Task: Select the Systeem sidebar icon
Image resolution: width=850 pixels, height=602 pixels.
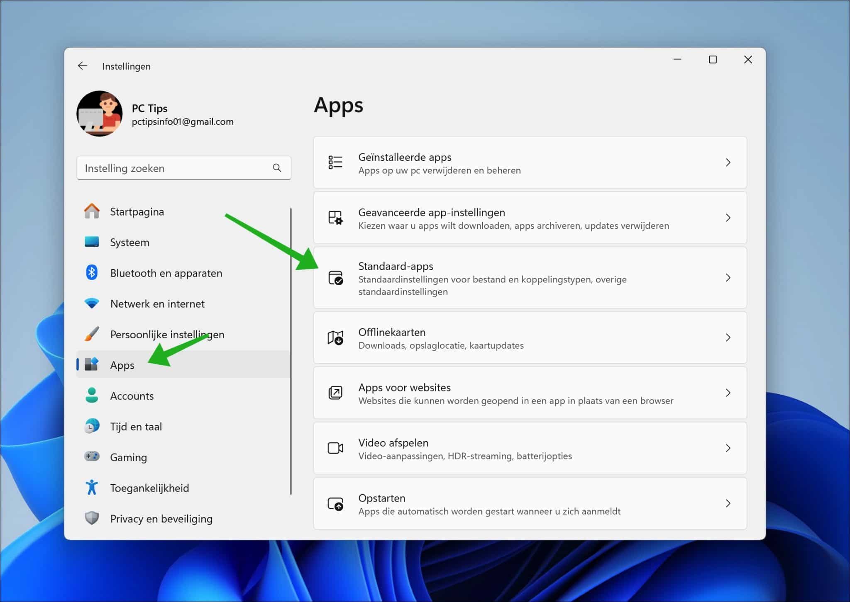Action: tap(92, 242)
